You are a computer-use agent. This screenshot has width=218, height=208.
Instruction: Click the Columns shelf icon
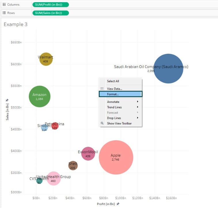click(x=4, y=5)
